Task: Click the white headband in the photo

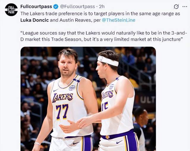Action: [108, 61]
